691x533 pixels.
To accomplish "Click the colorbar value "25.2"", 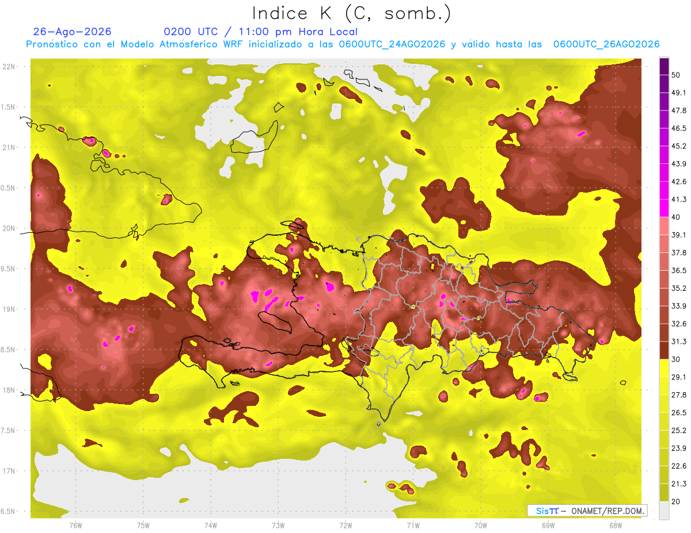I will 679,431.
